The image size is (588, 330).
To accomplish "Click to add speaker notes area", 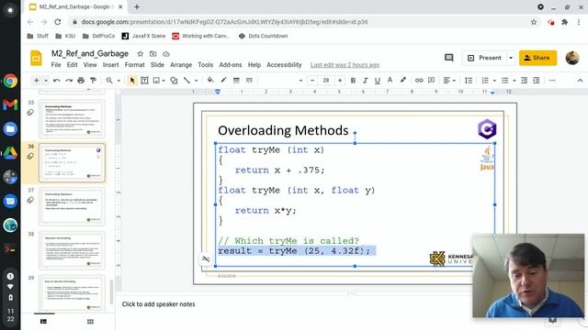I will (x=158, y=304).
